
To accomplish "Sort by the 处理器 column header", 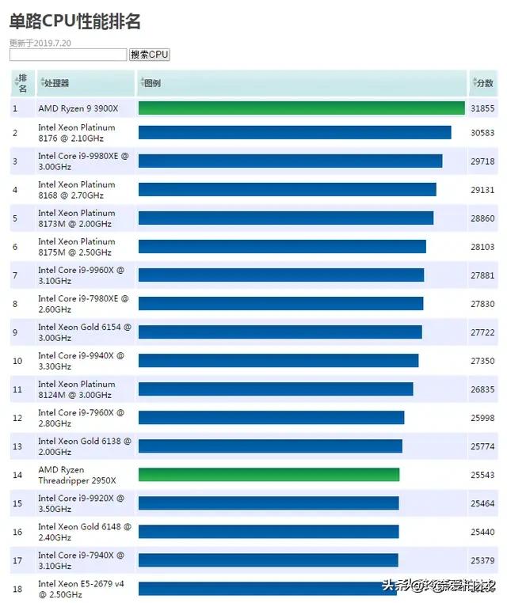I will (x=86, y=83).
